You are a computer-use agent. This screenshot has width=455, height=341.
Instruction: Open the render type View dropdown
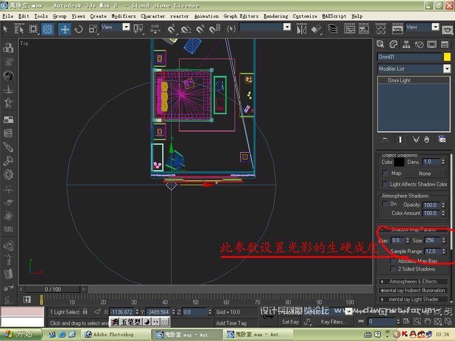pos(435,27)
